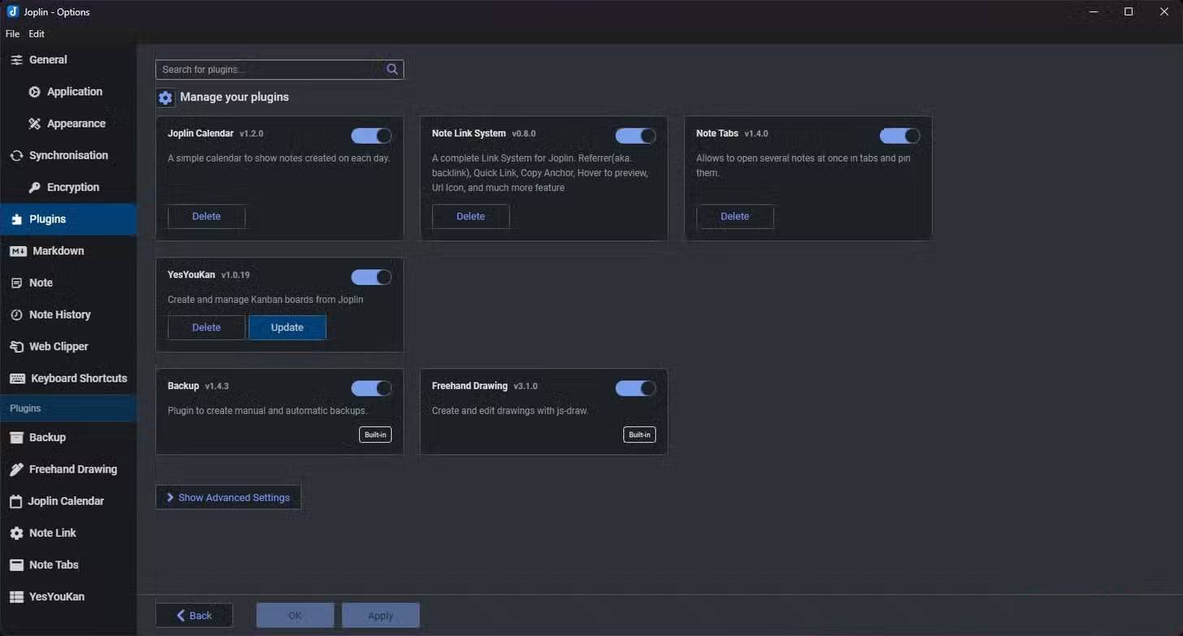Open the Edit menu
This screenshot has width=1183, height=636.
coord(37,34)
